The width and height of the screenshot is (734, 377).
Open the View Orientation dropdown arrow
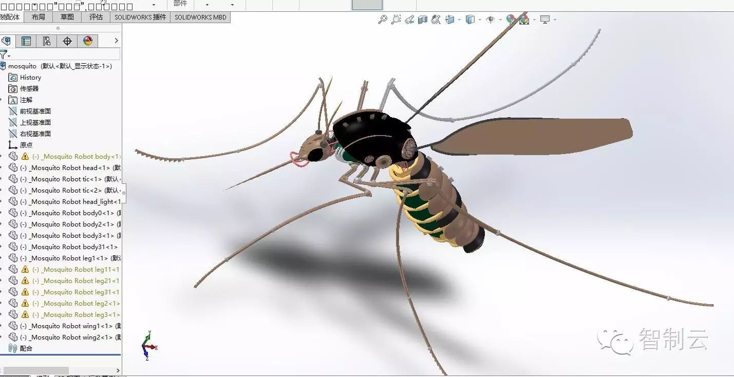459,20
